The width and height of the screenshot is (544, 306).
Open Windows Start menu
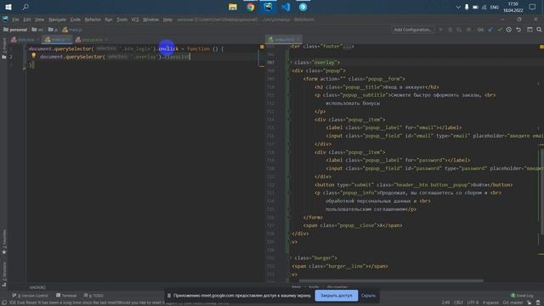8,7
